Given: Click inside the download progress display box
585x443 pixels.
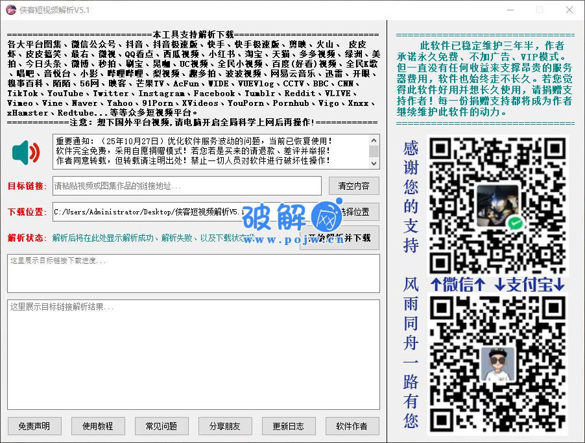Looking at the screenshot, I should pos(193,273).
